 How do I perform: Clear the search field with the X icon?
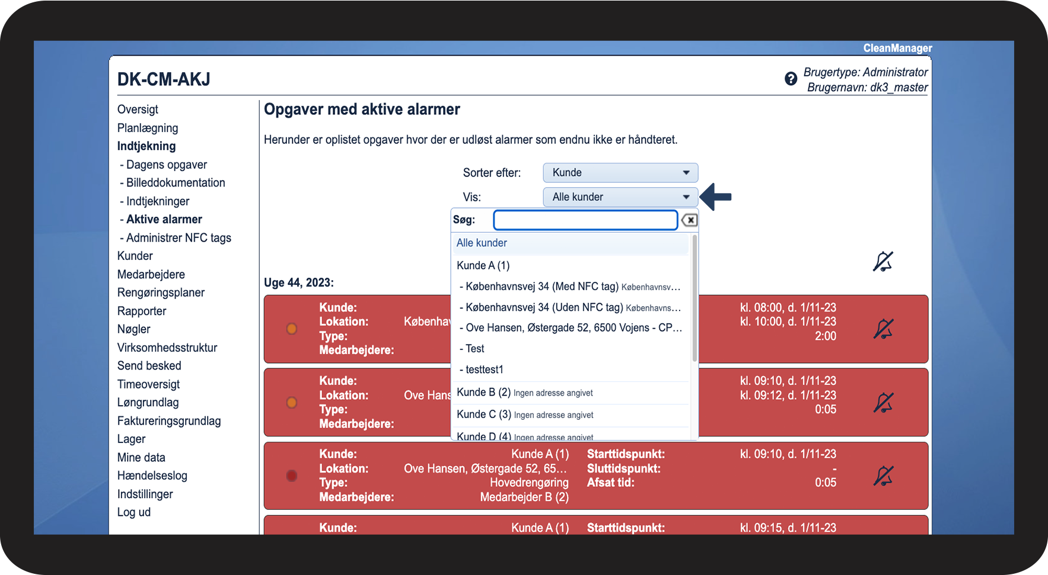point(689,220)
